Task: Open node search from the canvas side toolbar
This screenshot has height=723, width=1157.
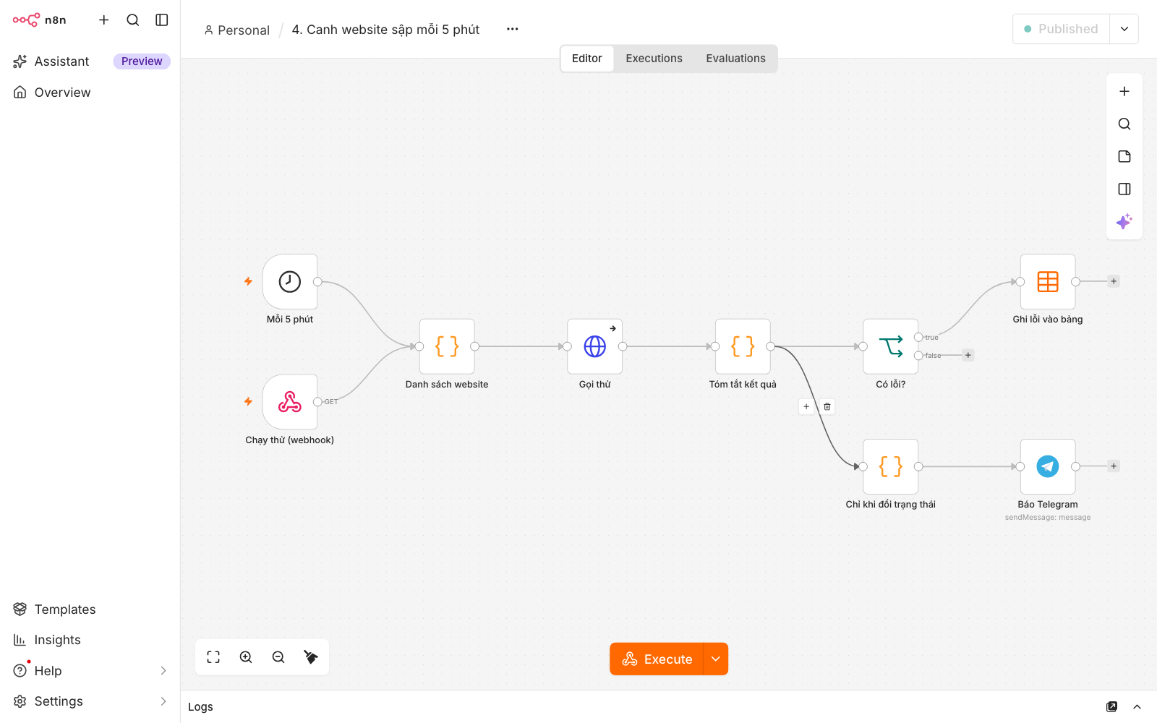Action: 1124,124
